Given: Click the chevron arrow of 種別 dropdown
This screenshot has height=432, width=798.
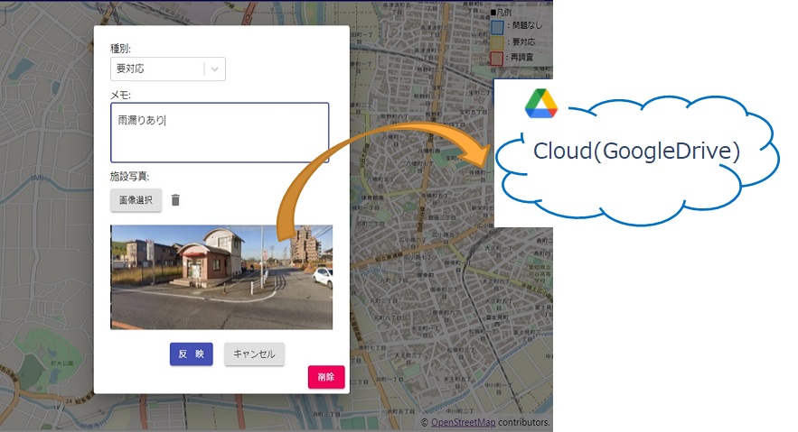Looking at the screenshot, I should pyautogui.click(x=213, y=69).
